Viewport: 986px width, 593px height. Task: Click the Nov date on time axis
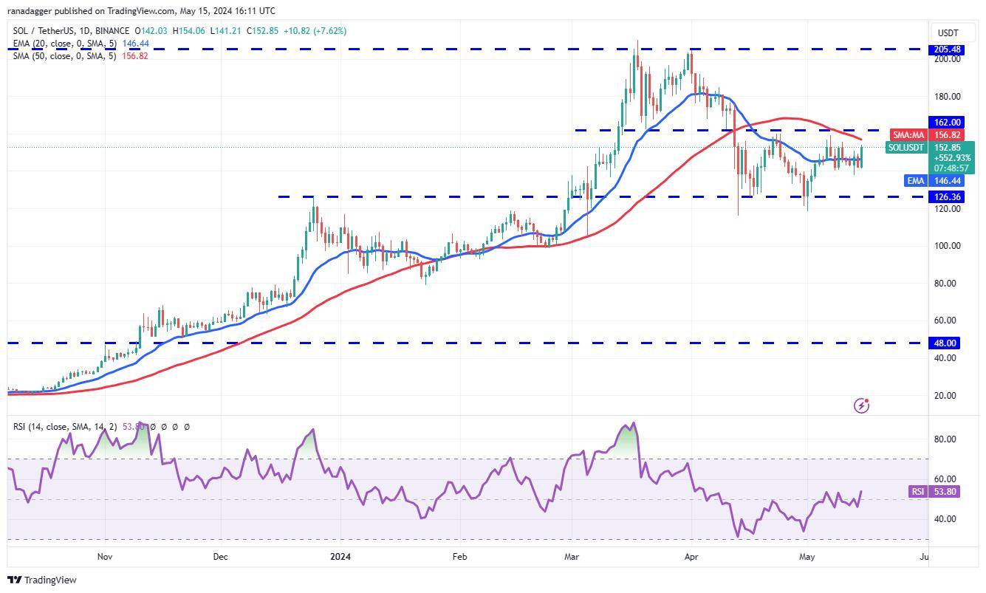pos(104,557)
